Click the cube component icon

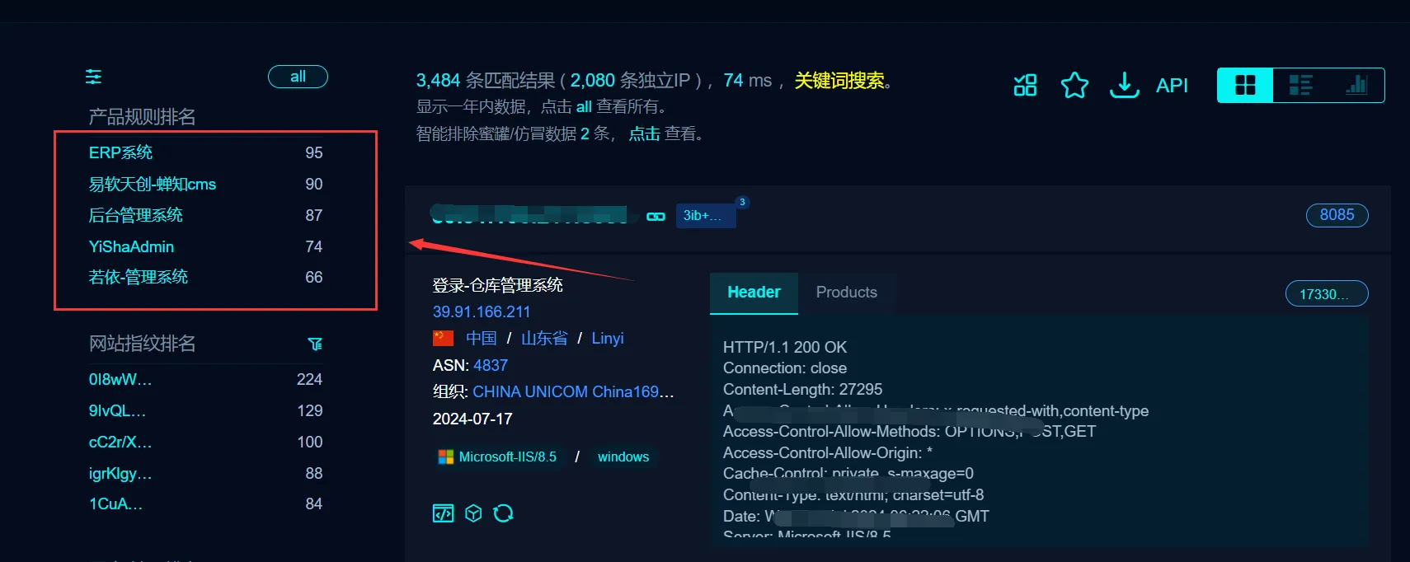(x=473, y=513)
